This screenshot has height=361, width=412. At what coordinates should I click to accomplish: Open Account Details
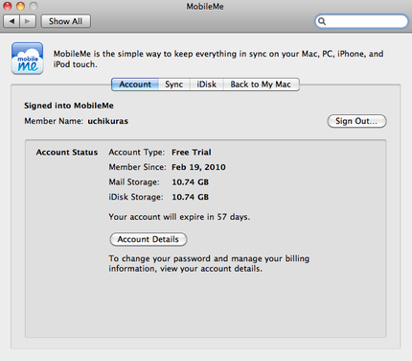pos(149,239)
